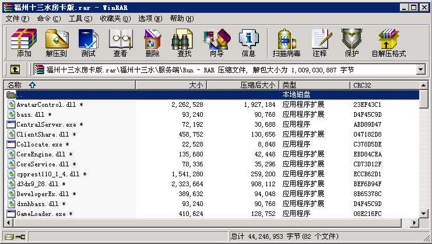Image resolution: width=432 pixels, height=244 pixels.
Task: Sort by CRC32 column header
Action: (385, 85)
